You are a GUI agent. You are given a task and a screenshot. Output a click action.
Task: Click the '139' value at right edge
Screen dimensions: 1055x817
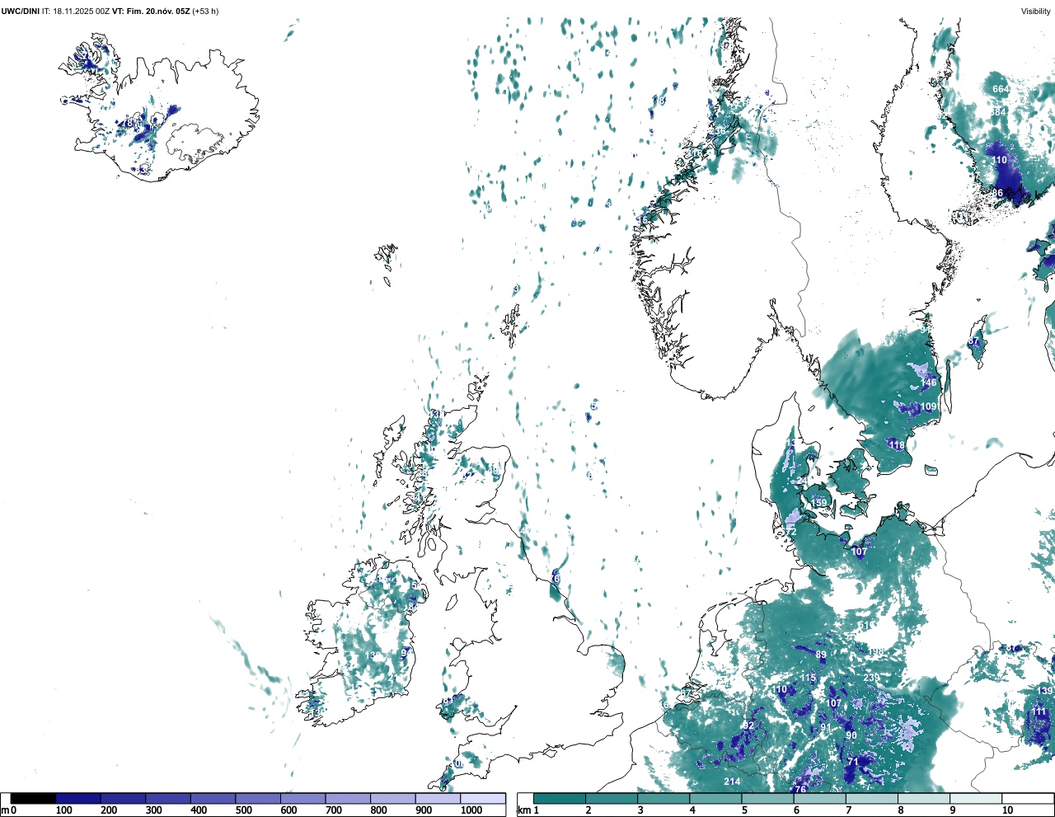tap(1045, 691)
